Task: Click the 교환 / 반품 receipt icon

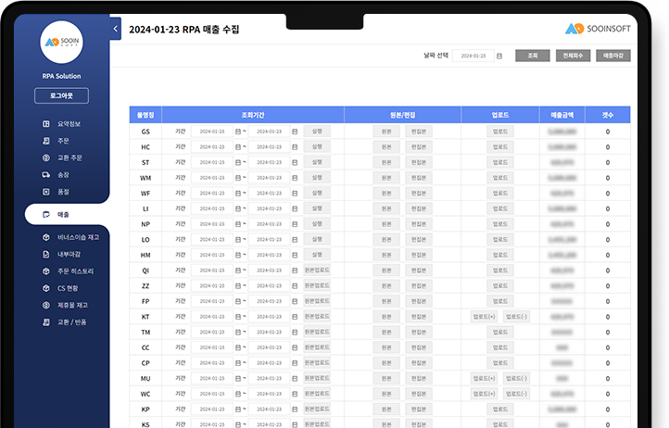Action: (x=46, y=322)
